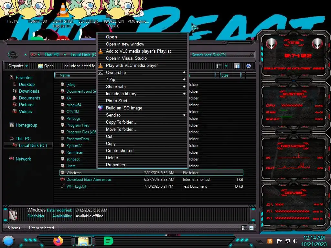Open the Explorer help question mark icon
Screen dimensions: 331x248
(249, 66)
